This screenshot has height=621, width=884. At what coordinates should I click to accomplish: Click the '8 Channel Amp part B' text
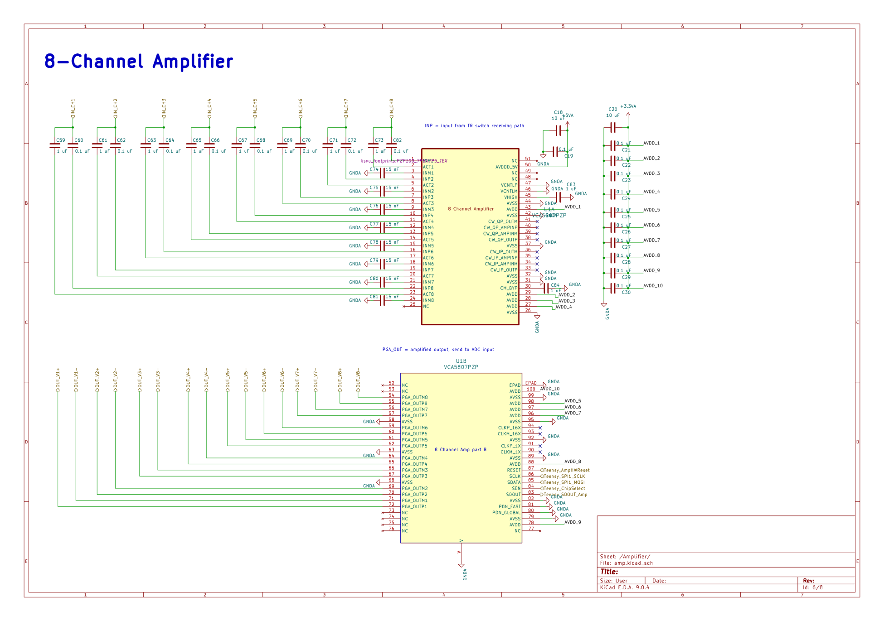[x=461, y=450]
